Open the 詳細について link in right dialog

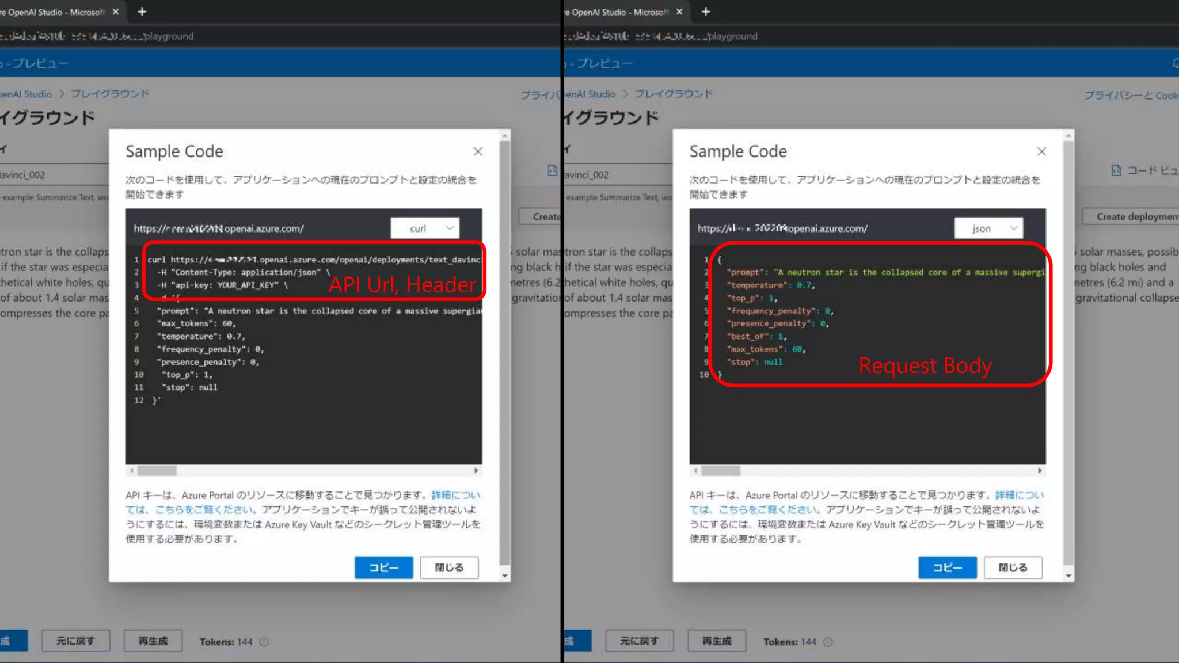coord(1019,495)
